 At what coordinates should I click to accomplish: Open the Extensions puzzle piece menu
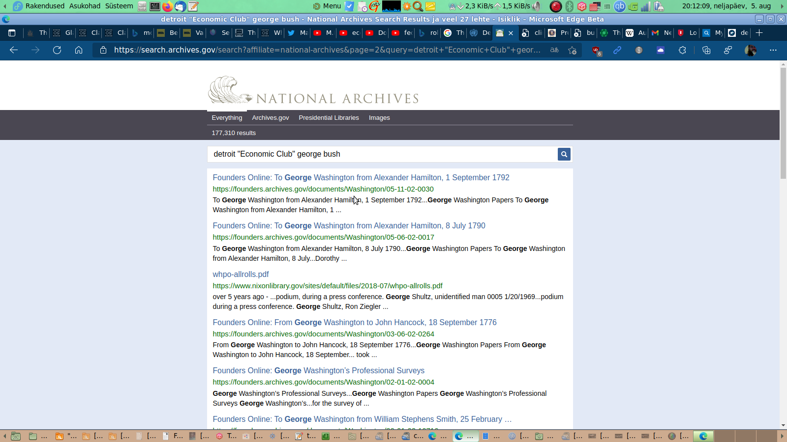coord(682,50)
